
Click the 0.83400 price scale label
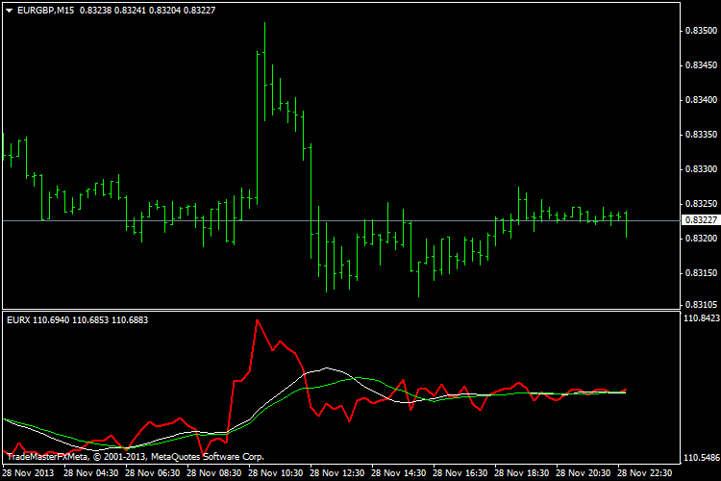point(699,100)
